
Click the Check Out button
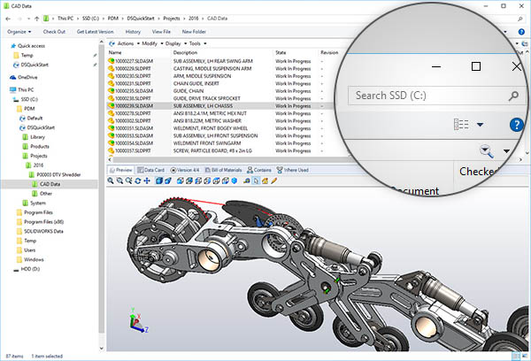(54, 32)
